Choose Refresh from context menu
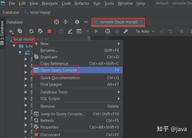Viewport: 192px width, 138px height. point(77,120)
